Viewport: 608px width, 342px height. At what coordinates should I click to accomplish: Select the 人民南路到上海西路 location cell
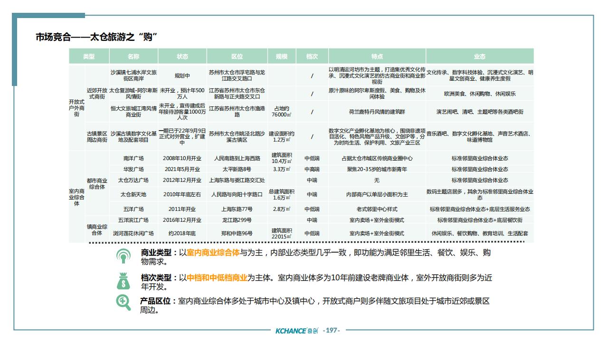click(x=237, y=158)
